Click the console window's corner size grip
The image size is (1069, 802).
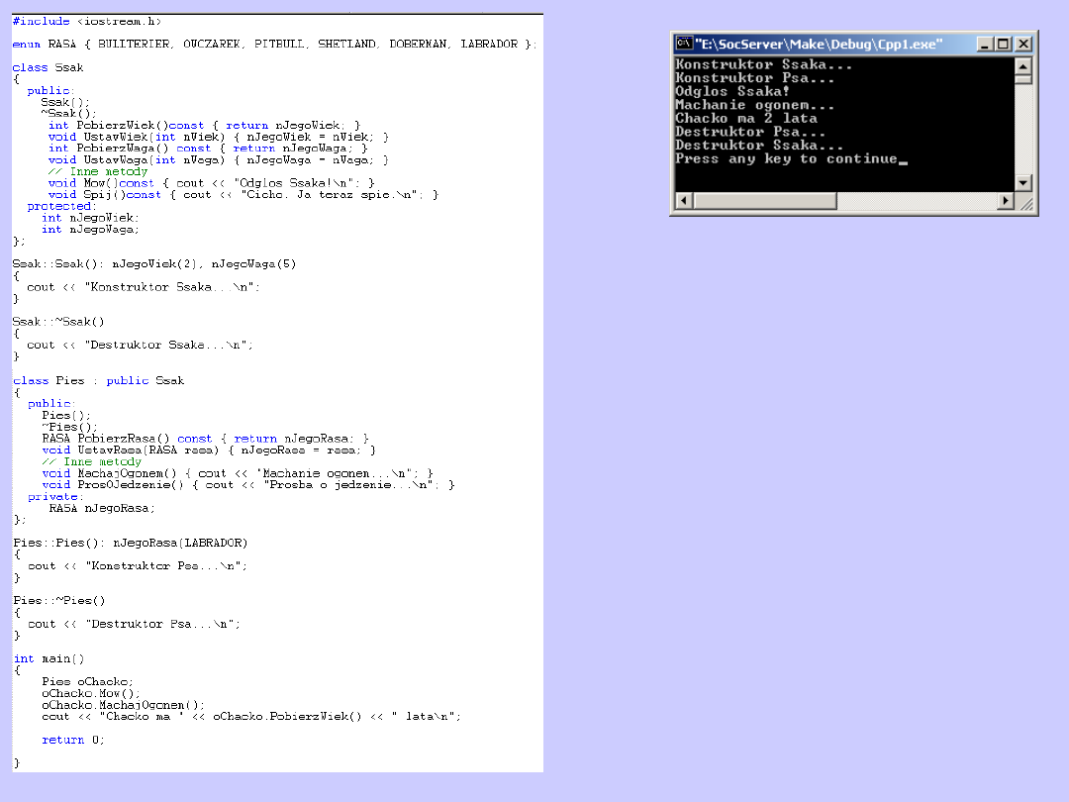pyautogui.click(x=1024, y=201)
